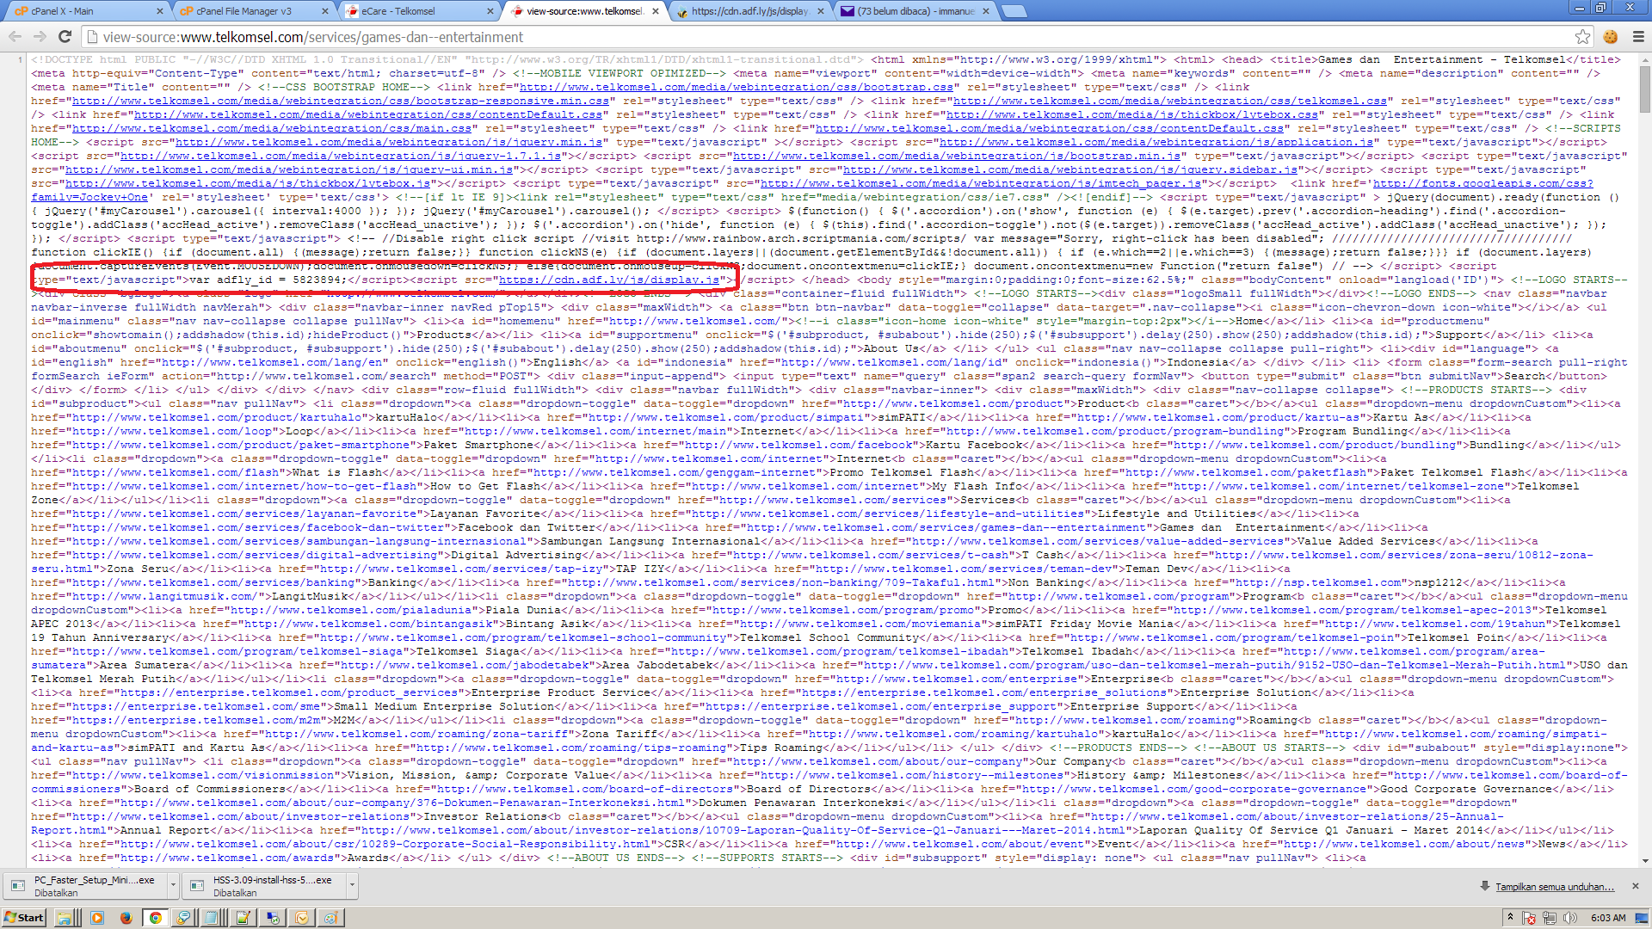This screenshot has height=929, width=1652.
Task: Switch to the cPanel X - Main tab
Action: (86, 11)
